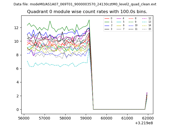Image resolution: width=170 pixels, height=128 pixels.
Task: Click the +3.219e8 axis offset text
Action: coord(143,123)
